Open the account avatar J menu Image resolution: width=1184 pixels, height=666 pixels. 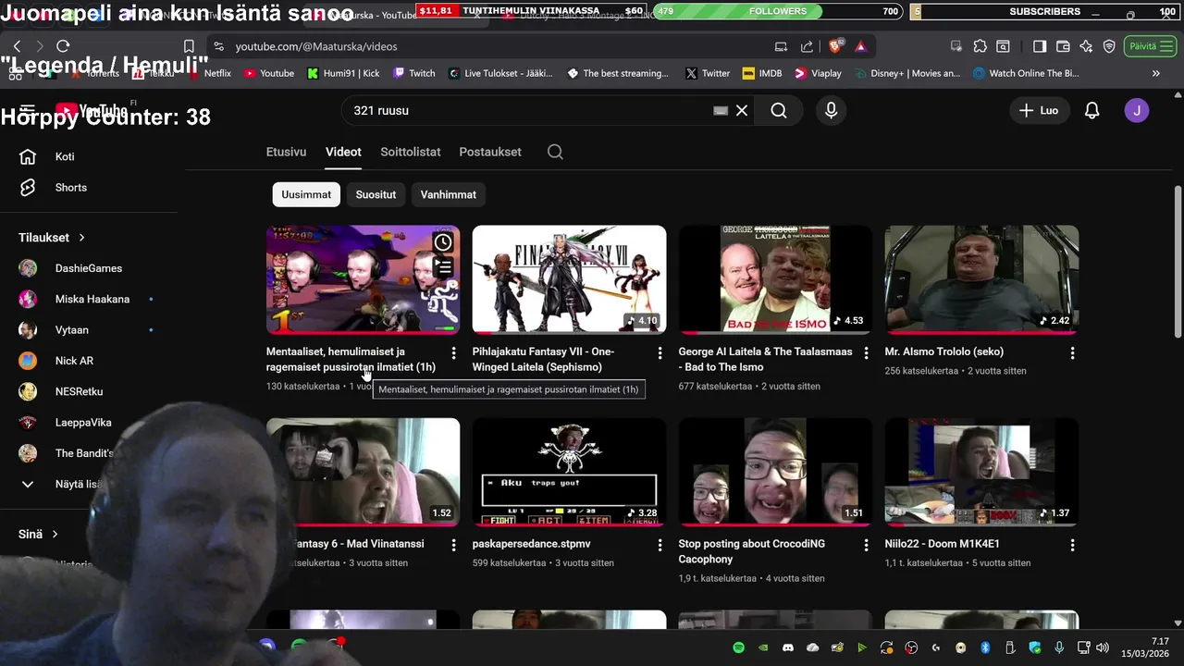tap(1137, 110)
